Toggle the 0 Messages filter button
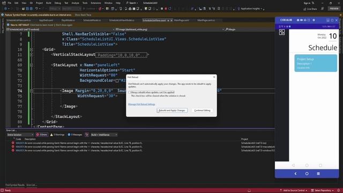This screenshot has height=193, width=343. click(x=75, y=135)
